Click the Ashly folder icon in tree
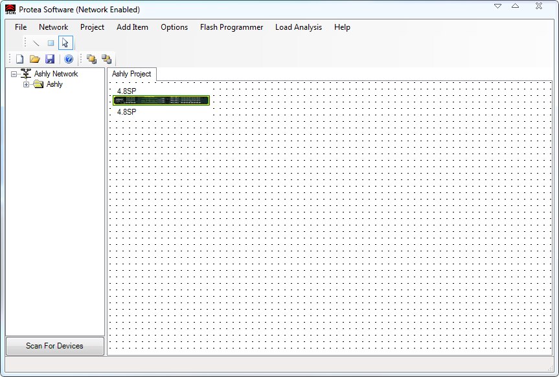Image resolution: width=559 pixels, height=377 pixels. click(x=38, y=84)
